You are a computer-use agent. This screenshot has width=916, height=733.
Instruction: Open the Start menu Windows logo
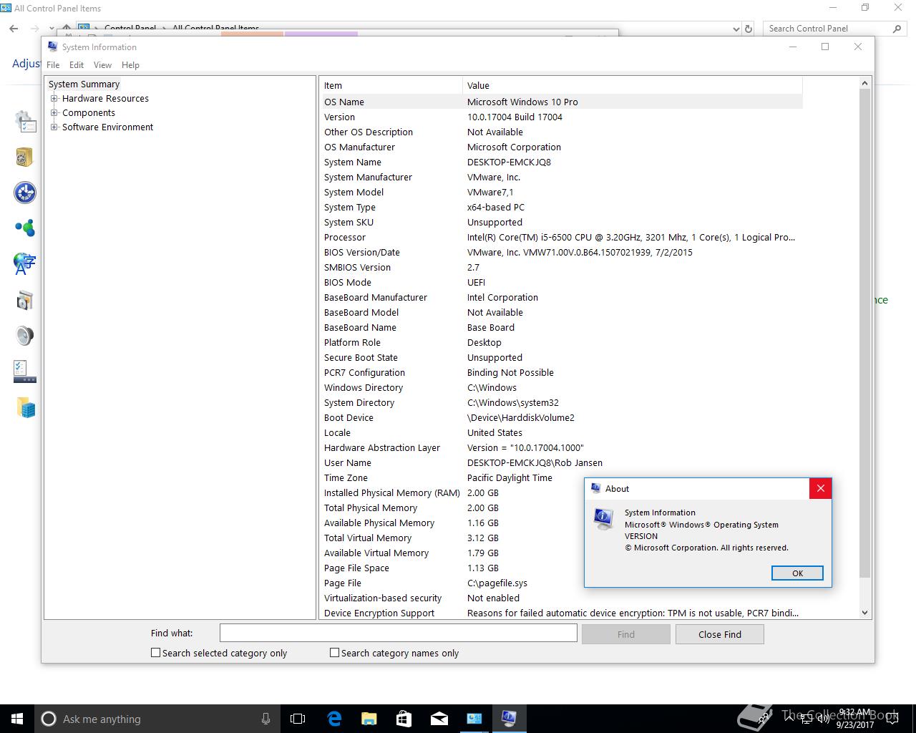coord(17,719)
